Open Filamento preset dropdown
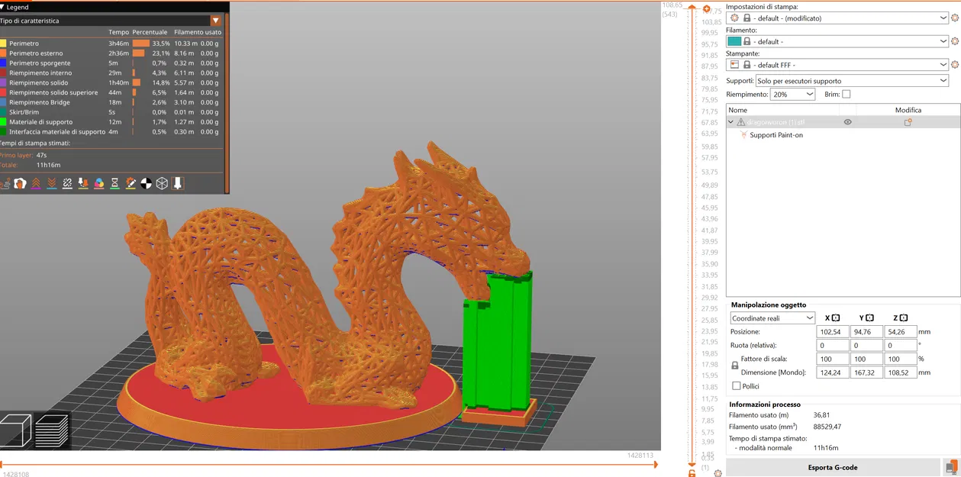Screen dimensions: 961x477 838,41
